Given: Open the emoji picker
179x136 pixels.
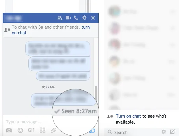Looking at the screenshot, I should click(20, 130).
